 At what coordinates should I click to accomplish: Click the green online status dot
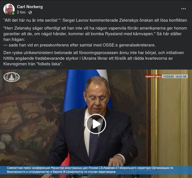click(x=13, y=13)
